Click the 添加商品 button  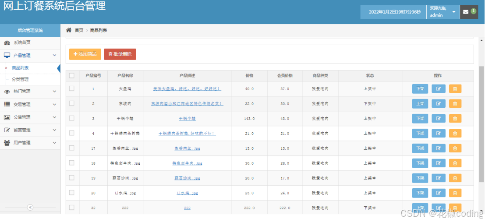coord(85,54)
